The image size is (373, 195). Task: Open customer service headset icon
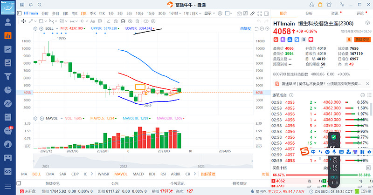pos(311,5)
